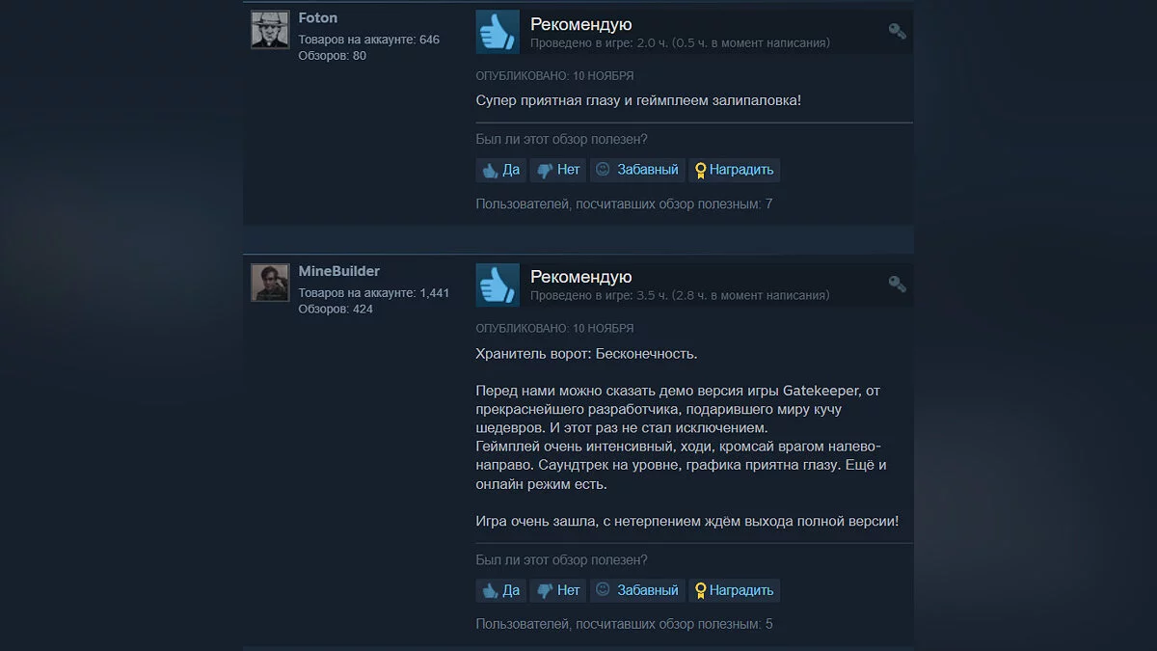Open MineBuilder's username link
This screenshot has width=1157, height=651.
pyautogui.click(x=339, y=271)
